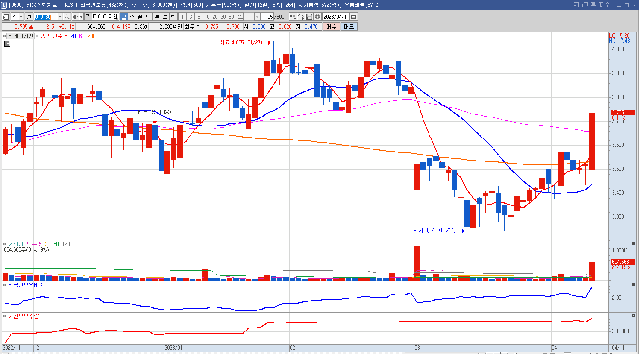Image resolution: width=640 pixels, height=354 pixels.
Task: Click the screen number 1 icon
Action: tap(4, 5)
